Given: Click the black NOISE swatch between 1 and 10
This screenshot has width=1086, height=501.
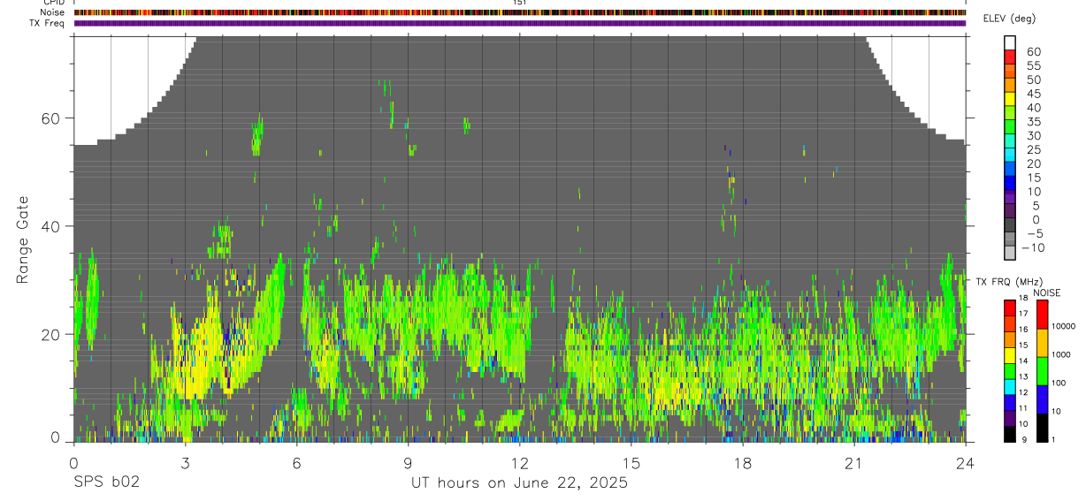Looking at the screenshot, I should (x=1041, y=428).
